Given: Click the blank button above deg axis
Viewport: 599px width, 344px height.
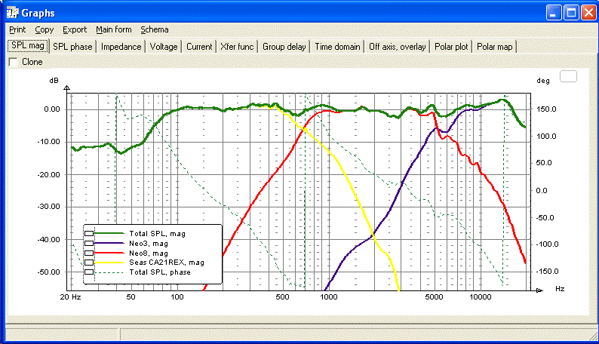Looking at the screenshot, I should pyautogui.click(x=568, y=76).
